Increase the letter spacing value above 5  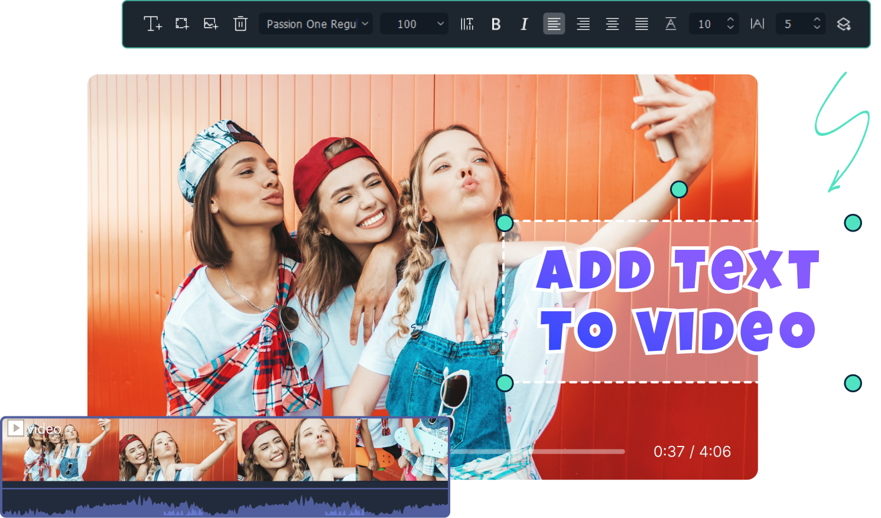817,19
